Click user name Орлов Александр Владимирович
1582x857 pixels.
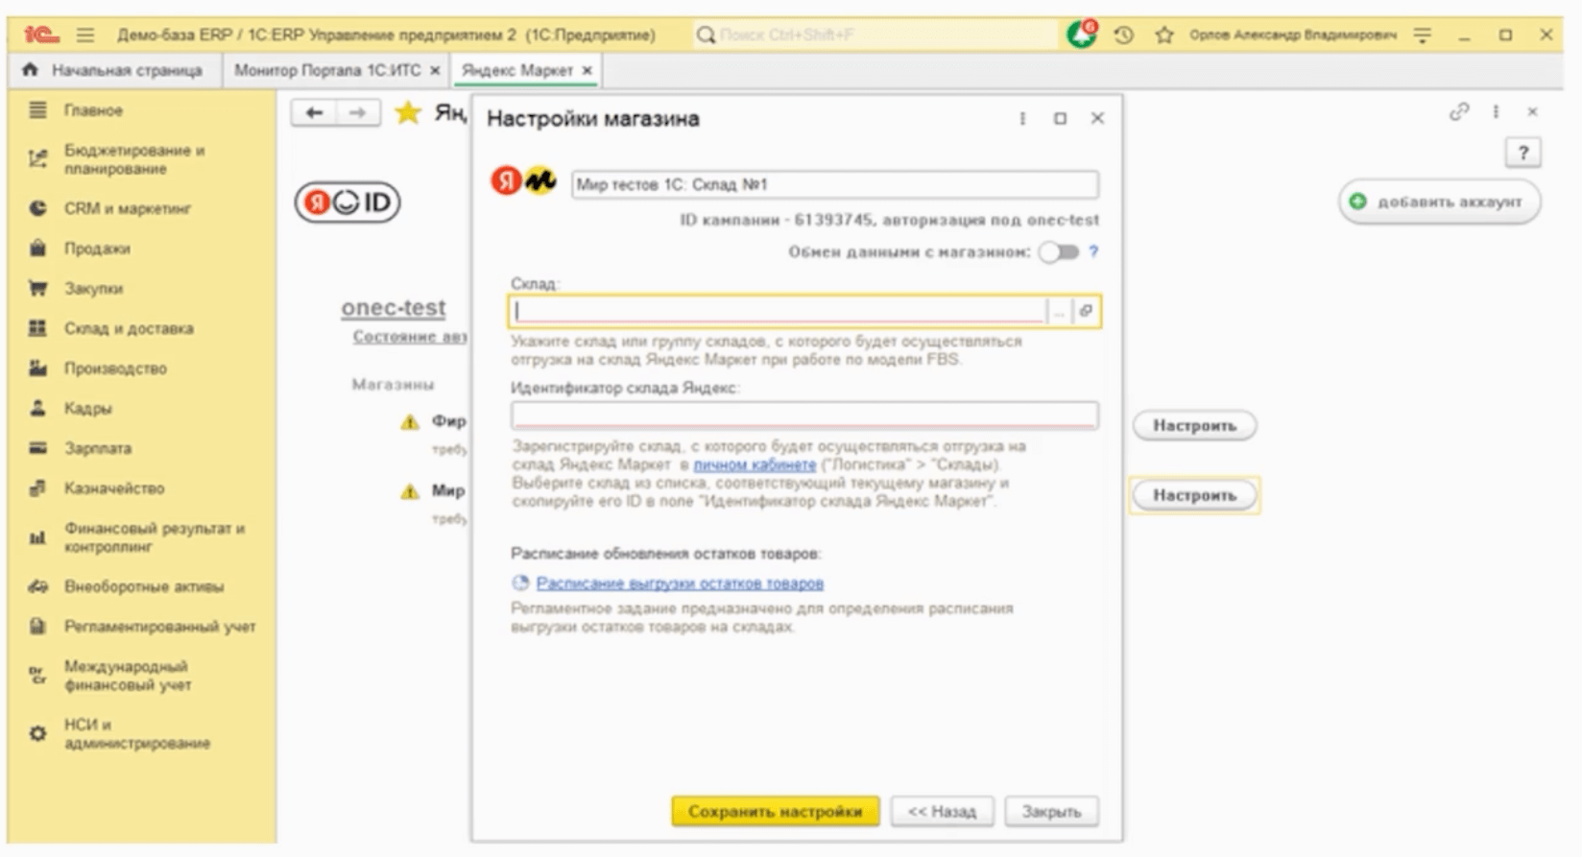pyautogui.click(x=1293, y=35)
